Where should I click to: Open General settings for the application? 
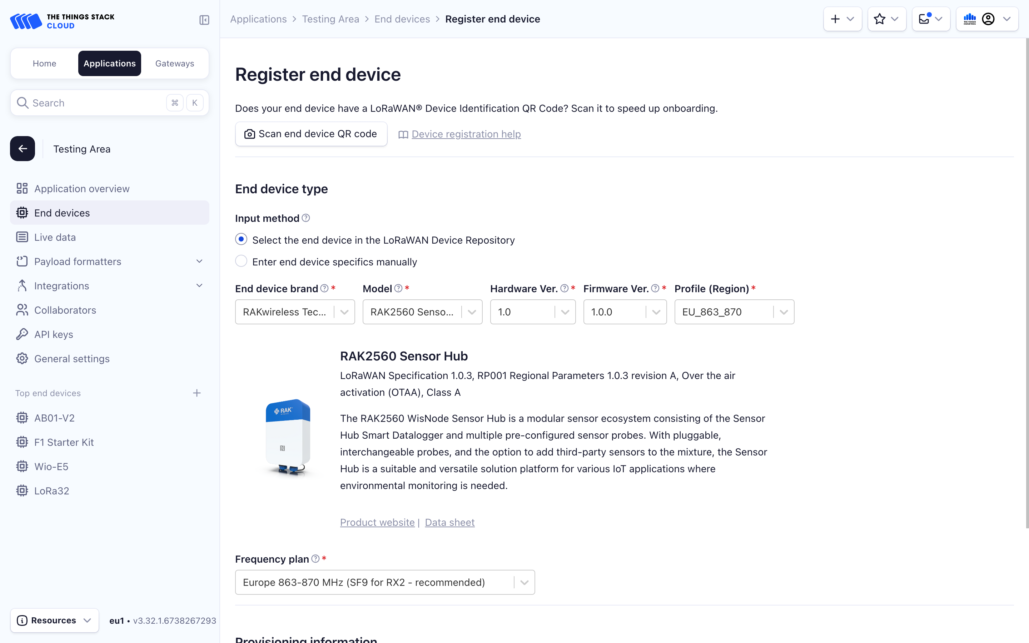click(x=71, y=359)
